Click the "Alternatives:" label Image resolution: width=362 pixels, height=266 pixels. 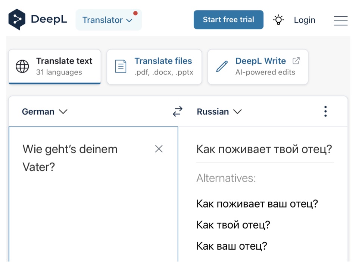tap(226, 178)
